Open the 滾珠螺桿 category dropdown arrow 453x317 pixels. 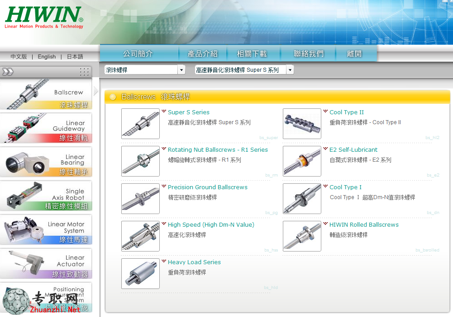[x=181, y=70]
